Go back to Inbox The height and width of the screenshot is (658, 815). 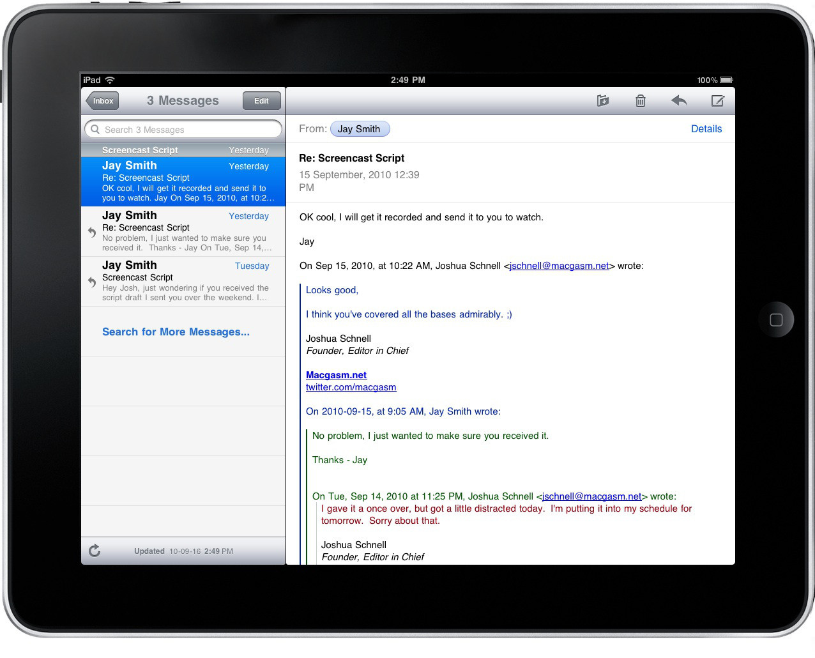(x=102, y=101)
